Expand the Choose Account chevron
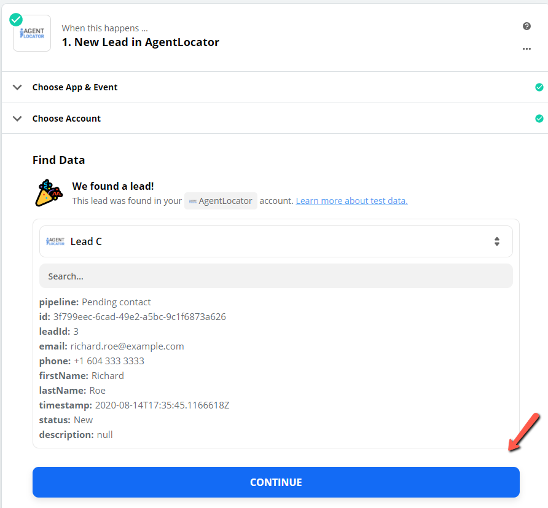The image size is (548, 508). 17,119
